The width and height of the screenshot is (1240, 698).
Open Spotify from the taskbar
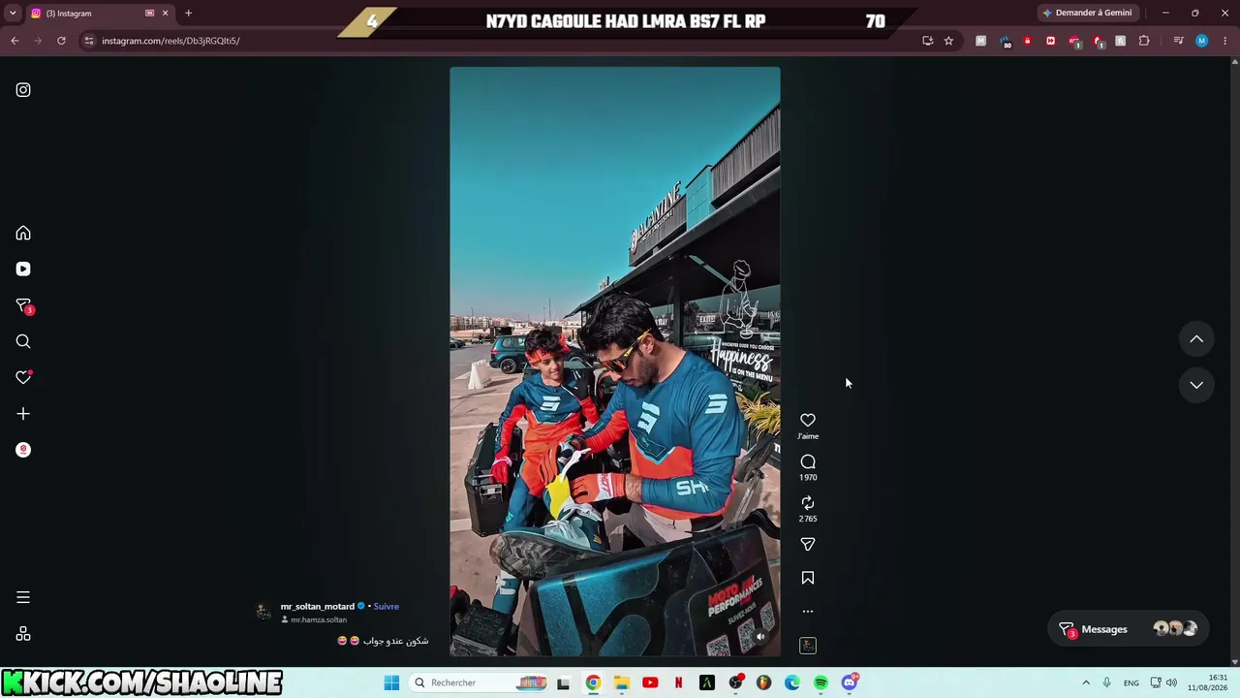[821, 682]
